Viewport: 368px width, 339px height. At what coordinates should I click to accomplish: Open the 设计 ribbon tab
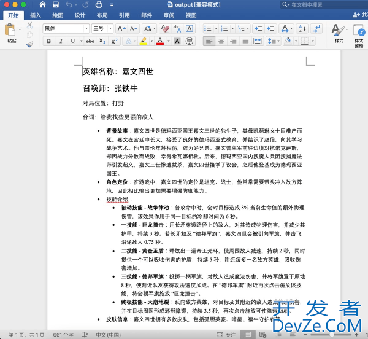(x=80, y=15)
